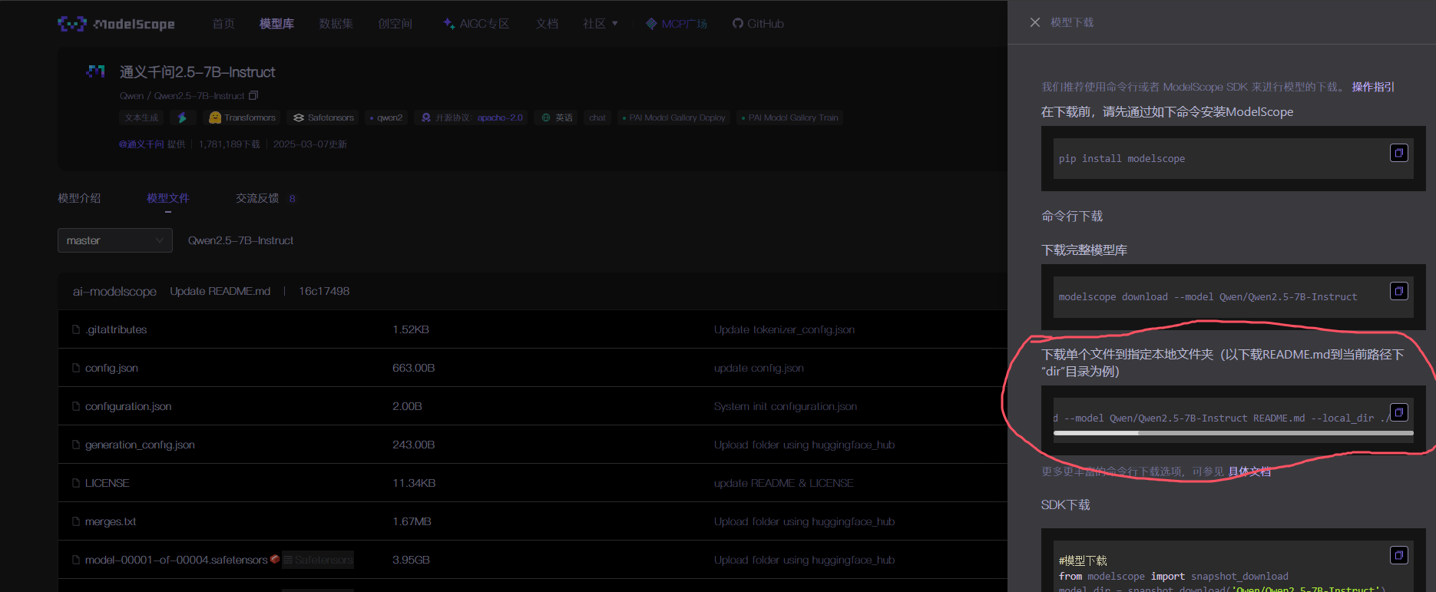
Task: Click the 文本生成 tag
Action: (x=141, y=117)
